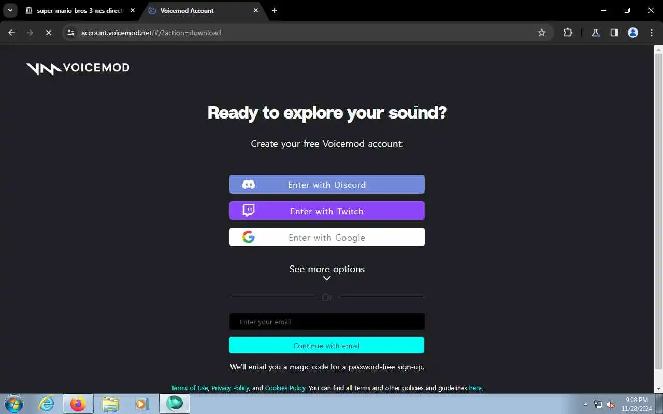Switch to super-mario-bros-3-nes tab
Screen dimensions: 663x414
pyautogui.click(x=80, y=10)
